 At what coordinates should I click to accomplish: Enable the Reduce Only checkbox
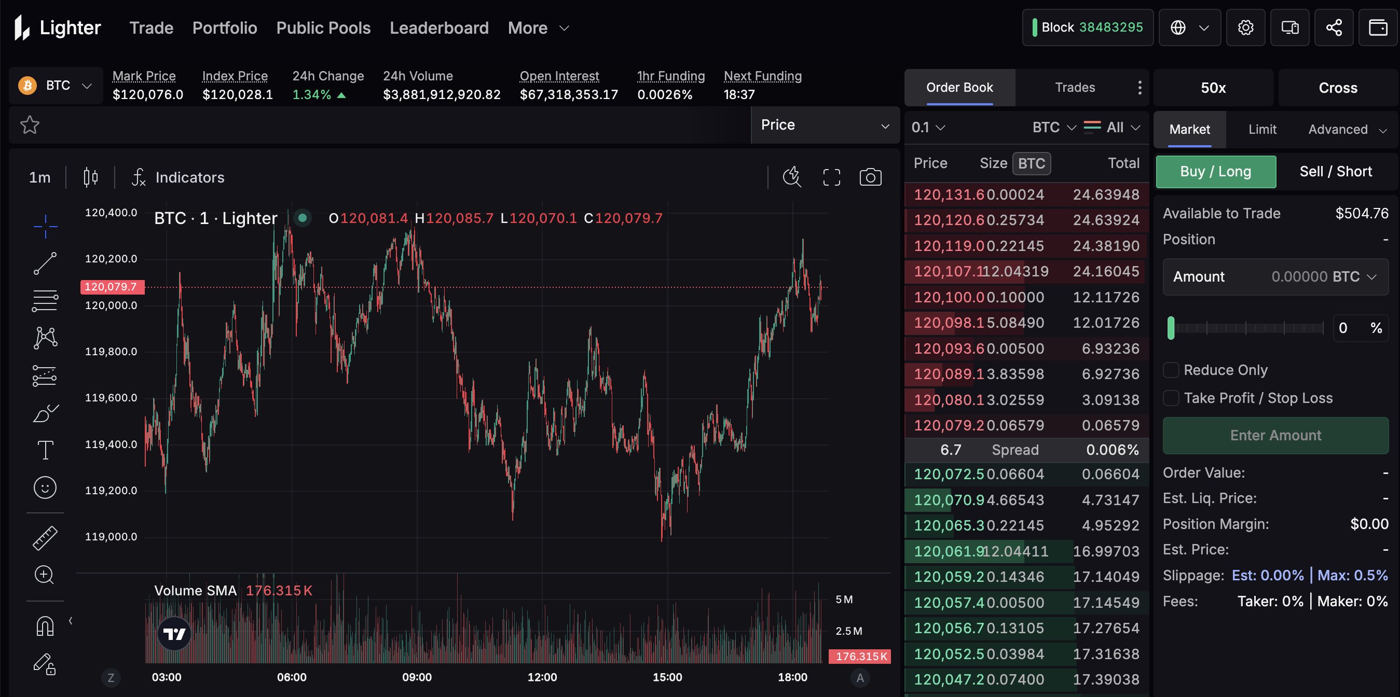(x=1171, y=370)
